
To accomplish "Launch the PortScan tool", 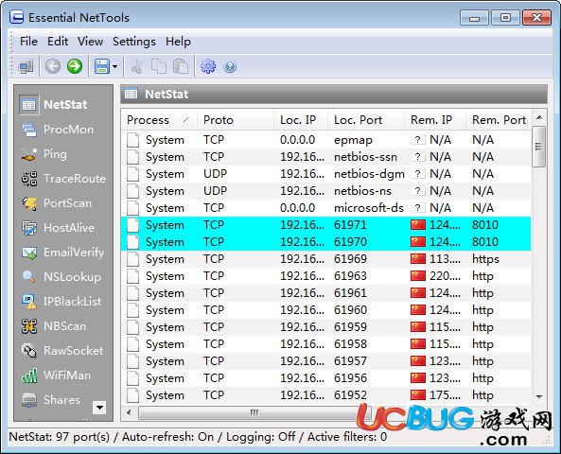I will 56,203.
